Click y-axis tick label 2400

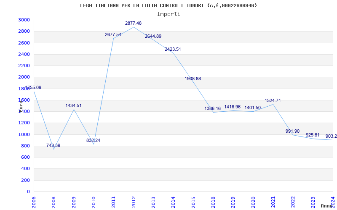pyautogui.click(x=24, y=54)
